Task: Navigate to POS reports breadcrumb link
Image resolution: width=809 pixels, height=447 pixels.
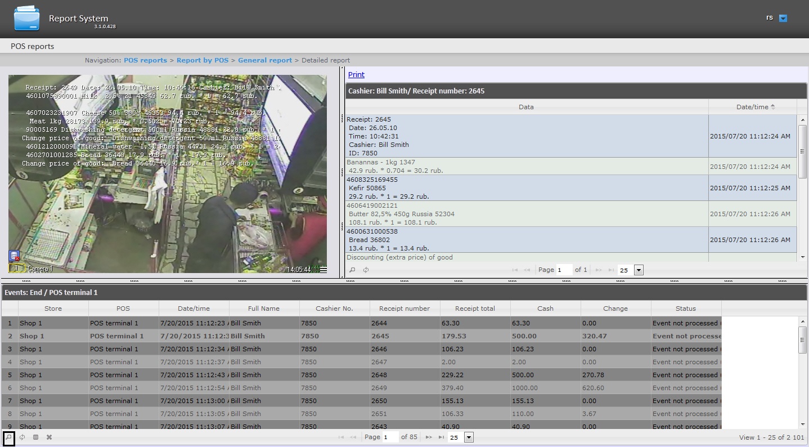Action: [145, 60]
